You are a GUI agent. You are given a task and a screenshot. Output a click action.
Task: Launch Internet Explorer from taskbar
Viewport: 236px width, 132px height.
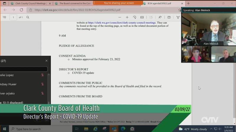pyautogui.click(x=95, y=129)
